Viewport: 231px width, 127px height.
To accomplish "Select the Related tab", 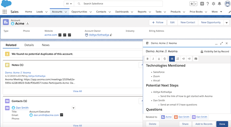I will pos(11,45).
